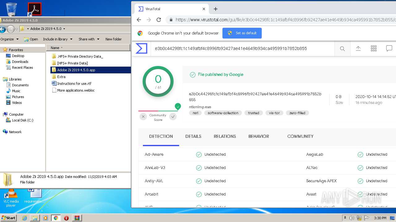Open Favorites in the navigation pane
This screenshot has height=222, width=396.
pos(13,50)
